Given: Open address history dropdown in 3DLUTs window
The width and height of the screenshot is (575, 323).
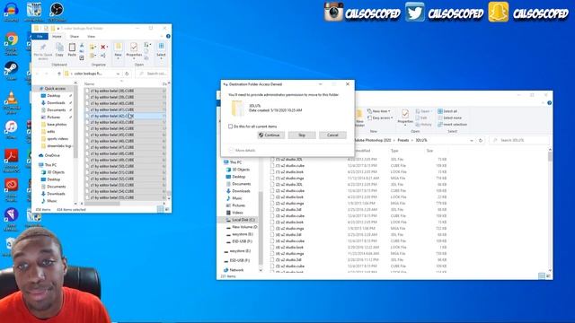Looking at the screenshot, I should pyautogui.click(x=472, y=140).
